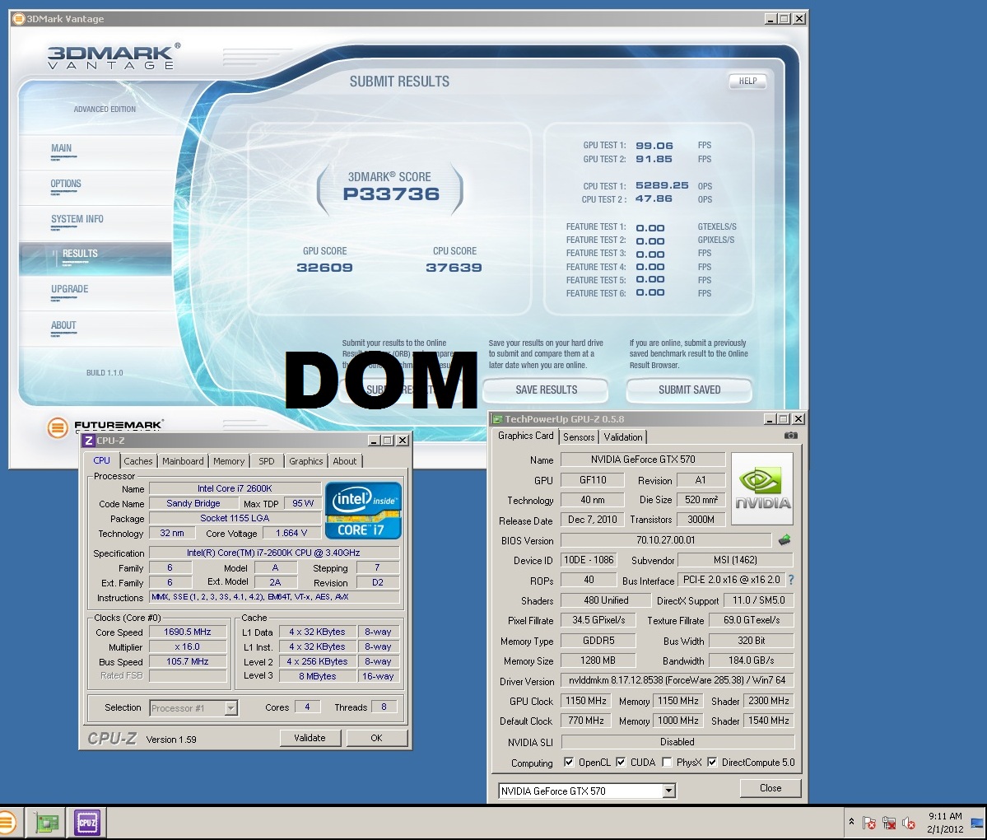
Task: Click the SAVE RESULTS button
Action: (546, 390)
